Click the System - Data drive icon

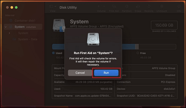pyautogui.click(x=14, y=39)
